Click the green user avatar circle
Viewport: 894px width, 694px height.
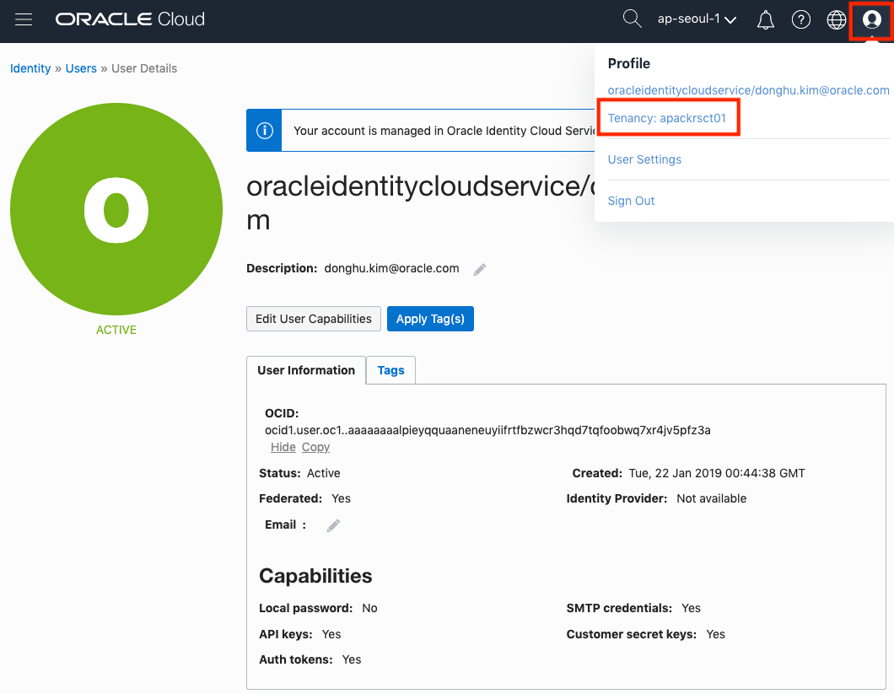click(116, 209)
